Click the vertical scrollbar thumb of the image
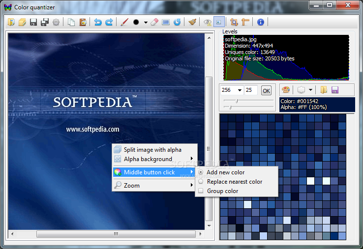This screenshot has width=363, height=249. [209, 149]
